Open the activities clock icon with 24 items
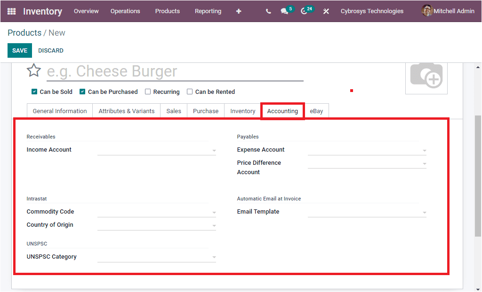This screenshot has height=292, width=482. pos(305,11)
